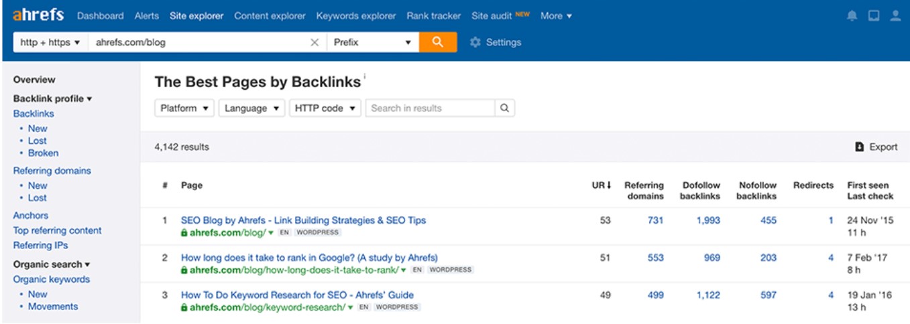The height and width of the screenshot is (324, 910).
Task: Click the orange search button
Action: [x=438, y=42]
